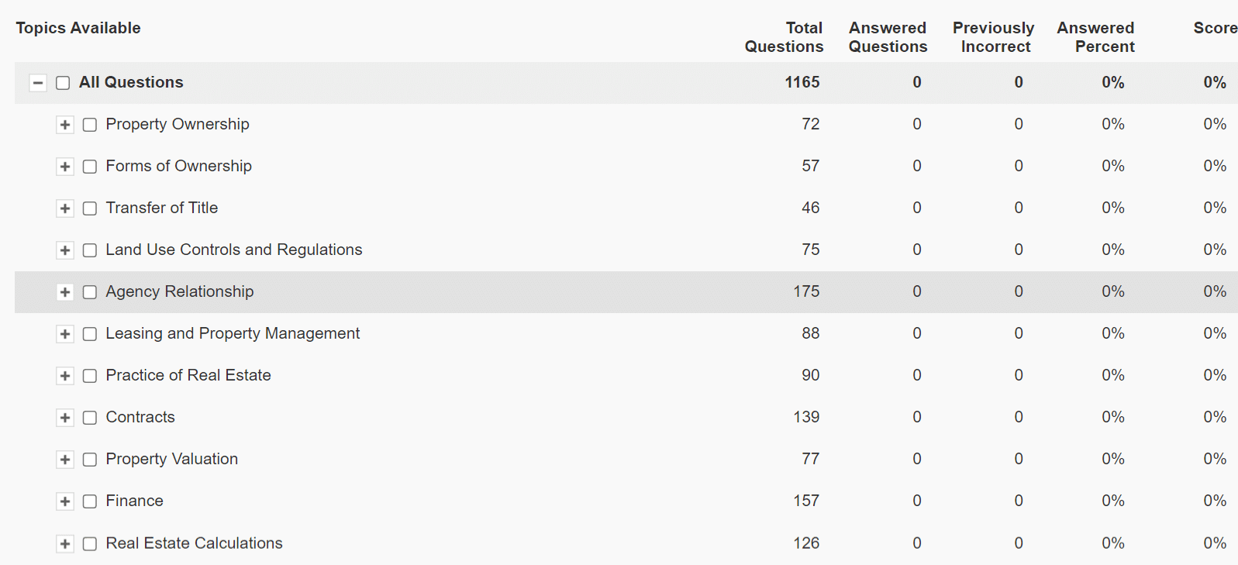This screenshot has height=565, width=1238.
Task: Select the Property Ownership checkbox
Action: (90, 125)
